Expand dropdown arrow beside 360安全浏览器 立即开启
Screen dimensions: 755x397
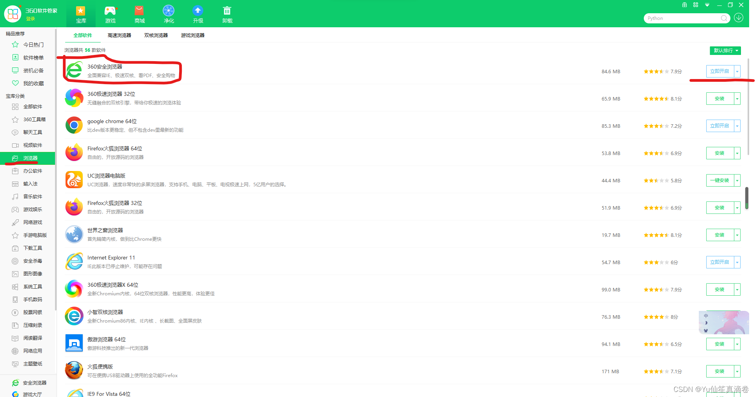(737, 71)
